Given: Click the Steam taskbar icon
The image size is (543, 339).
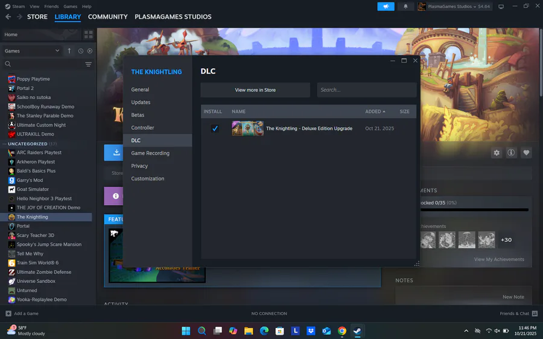Looking at the screenshot, I should (357, 331).
